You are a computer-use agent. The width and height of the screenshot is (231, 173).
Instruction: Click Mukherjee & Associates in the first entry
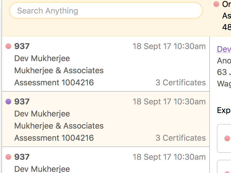pyautogui.click(x=59, y=71)
